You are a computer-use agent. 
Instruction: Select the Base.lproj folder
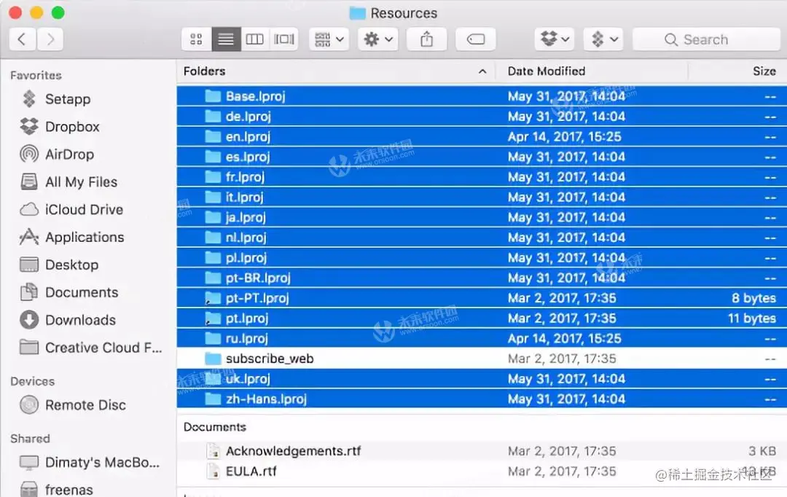pos(482,96)
